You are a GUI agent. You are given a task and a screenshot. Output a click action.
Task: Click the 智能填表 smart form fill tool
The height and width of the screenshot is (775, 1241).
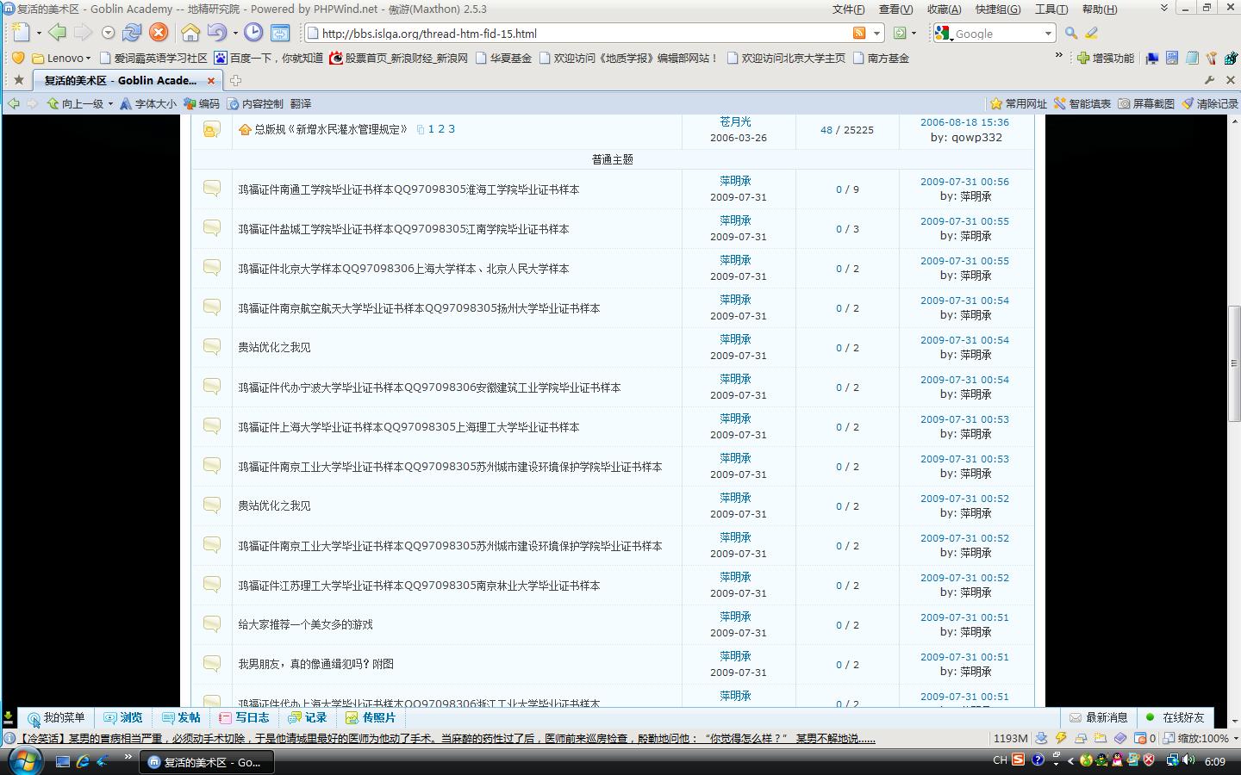[1082, 103]
